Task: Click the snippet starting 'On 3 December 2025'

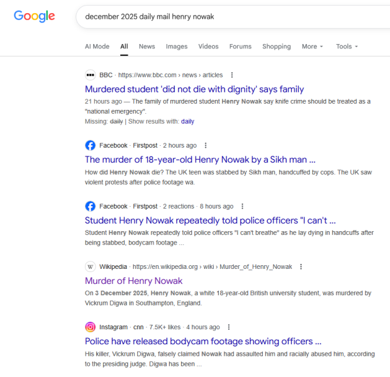Action: point(228,298)
